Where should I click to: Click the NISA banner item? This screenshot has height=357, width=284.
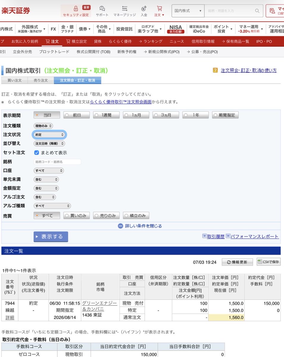click(176, 29)
